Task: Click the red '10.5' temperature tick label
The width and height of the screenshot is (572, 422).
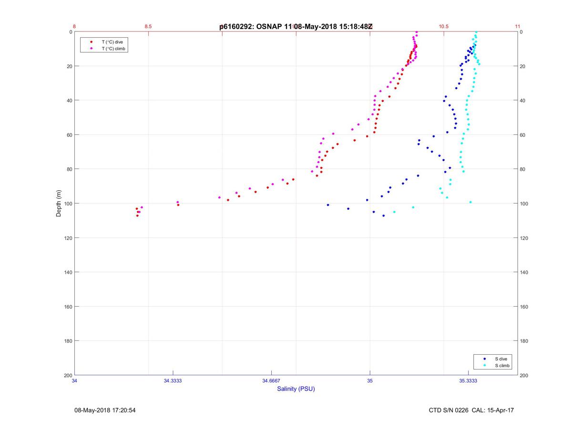Action: click(444, 27)
